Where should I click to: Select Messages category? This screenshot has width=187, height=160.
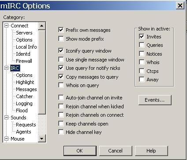click(x=26, y=89)
